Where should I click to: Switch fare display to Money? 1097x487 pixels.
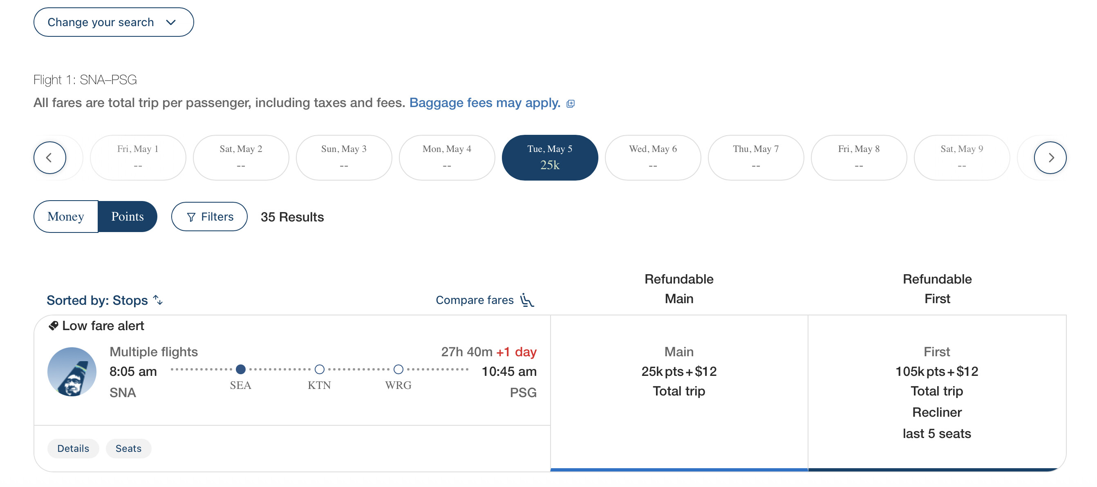(65, 216)
